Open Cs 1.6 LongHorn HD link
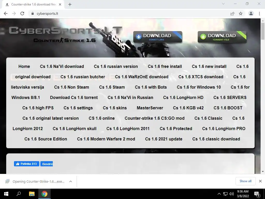Screen dimensions: 265x199 click(183, 97)
